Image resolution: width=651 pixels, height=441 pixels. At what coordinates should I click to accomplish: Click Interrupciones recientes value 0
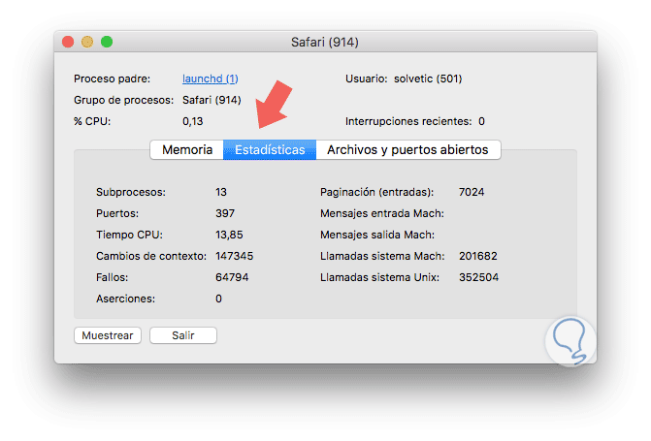[481, 121]
